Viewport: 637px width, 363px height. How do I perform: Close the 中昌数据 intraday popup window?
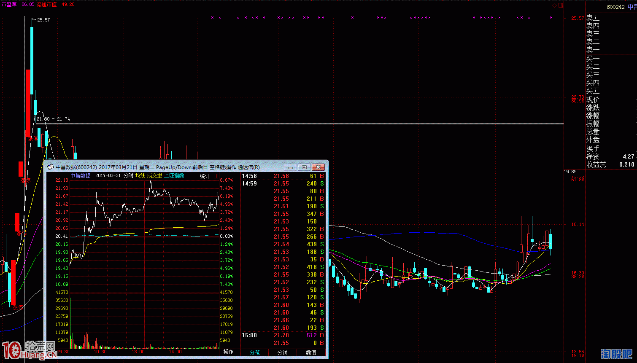[318, 167]
